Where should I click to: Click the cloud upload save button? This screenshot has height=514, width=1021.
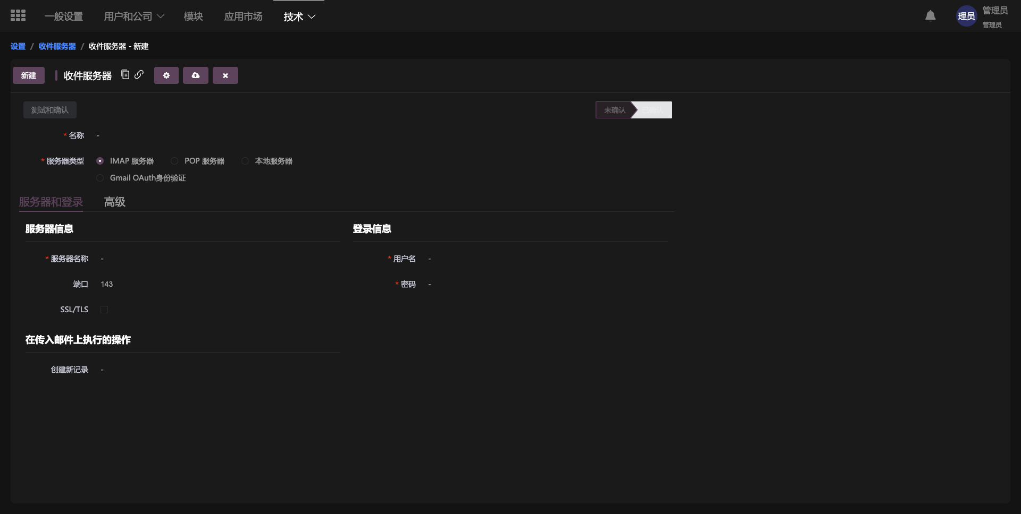coord(196,75)
